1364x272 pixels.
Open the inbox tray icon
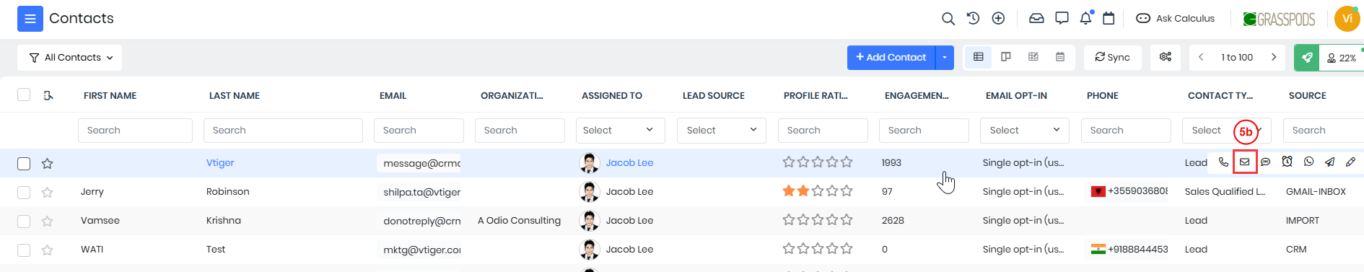coord(1036,19)
